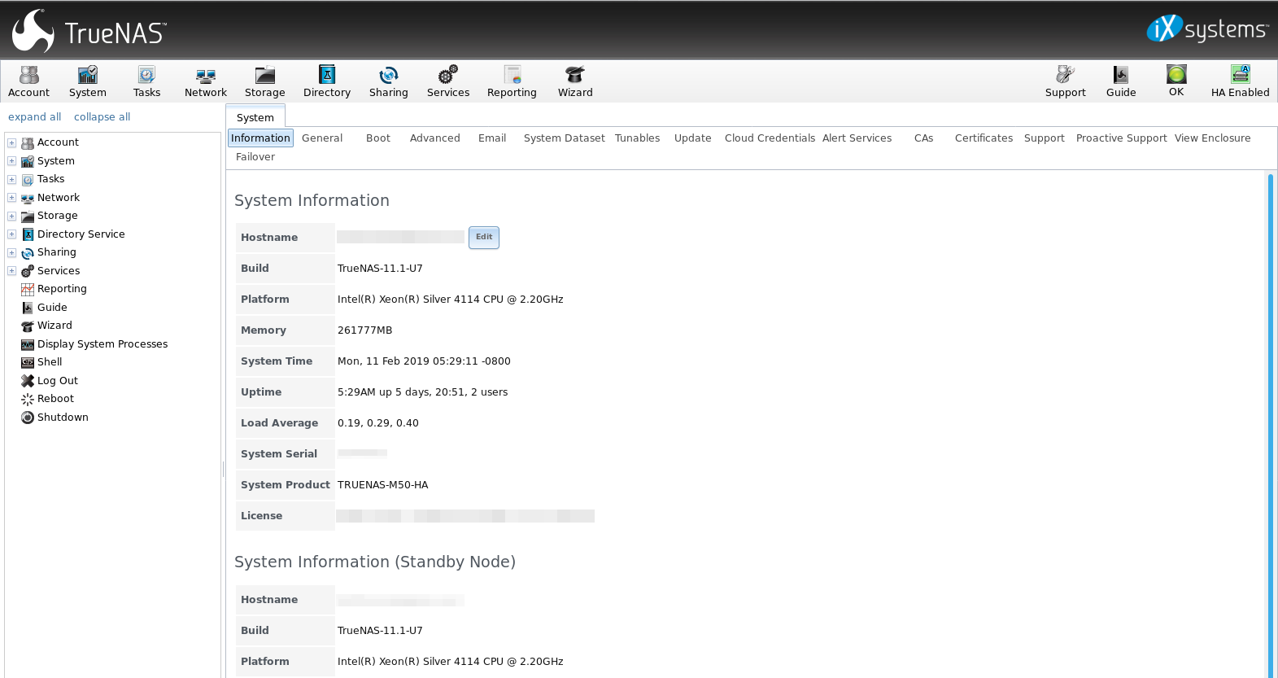Switch to the System Dataset tab
This screenshot has height=678, width=1278.
pyautogui.click(x=565, y=138)
